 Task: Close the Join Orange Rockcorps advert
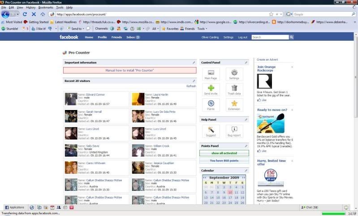[292, 67]
